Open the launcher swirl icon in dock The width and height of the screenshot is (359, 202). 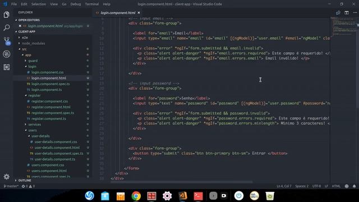click(x=90, y=196)
